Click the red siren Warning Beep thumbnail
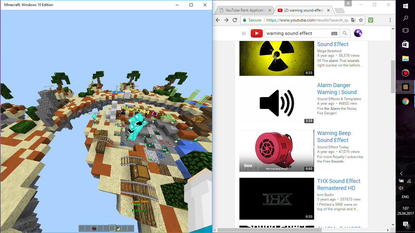Image resolution: width=415 pixels, height=233 pixels. (276, 151)
